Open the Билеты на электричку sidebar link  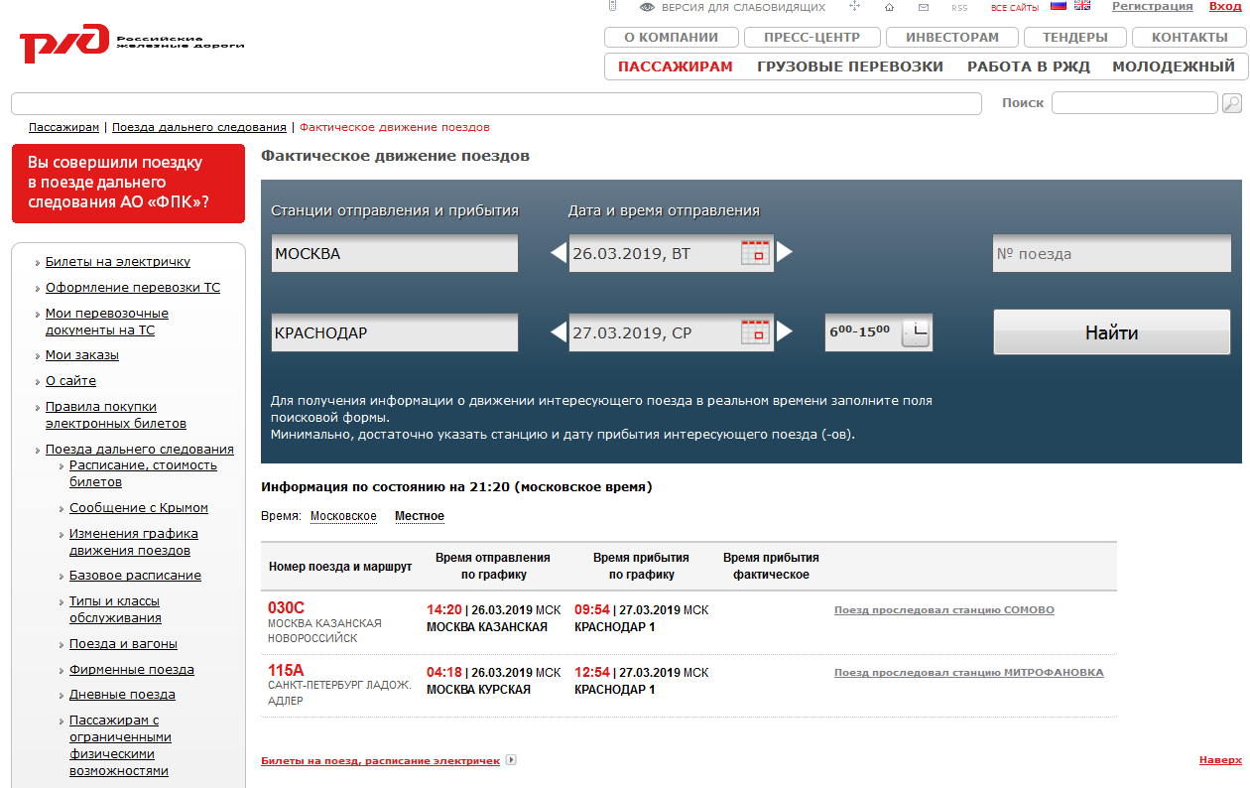tap(117, 262)
